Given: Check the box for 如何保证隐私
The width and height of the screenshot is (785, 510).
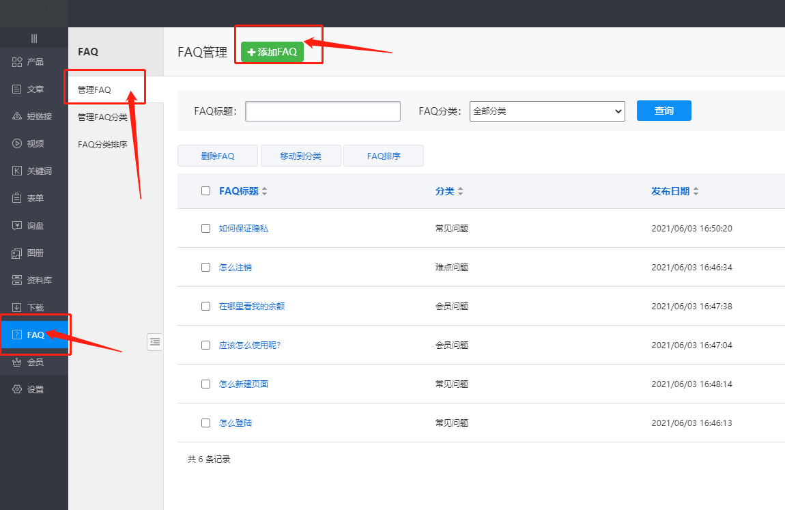Looking at the screenshot, I should click(205, 229).
